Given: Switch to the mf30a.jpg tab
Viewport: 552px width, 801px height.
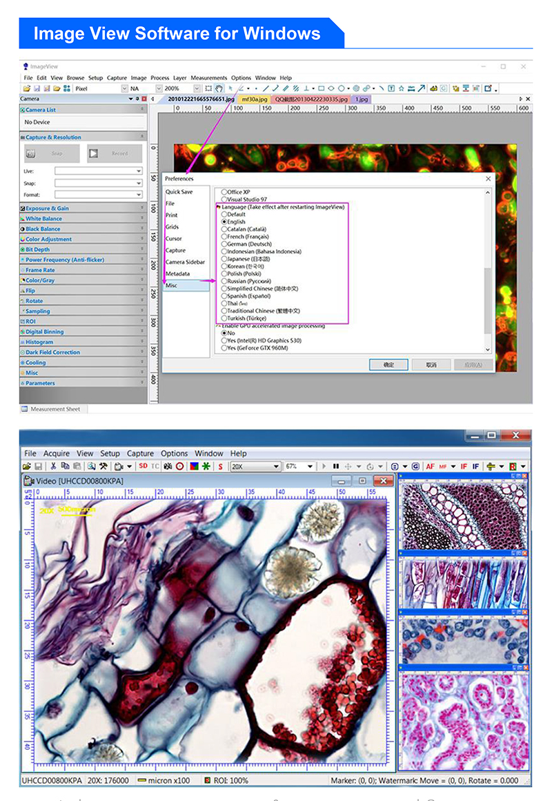Looking at the screenshot, I should (253, 99).
